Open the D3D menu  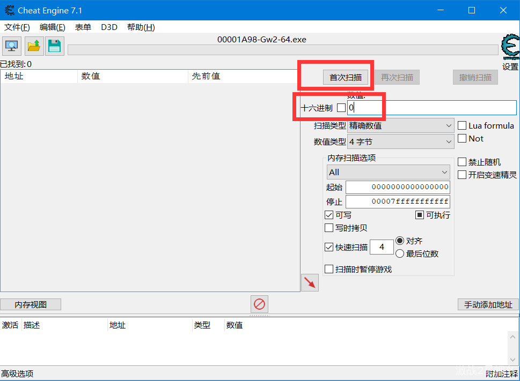tap(109, 27)
